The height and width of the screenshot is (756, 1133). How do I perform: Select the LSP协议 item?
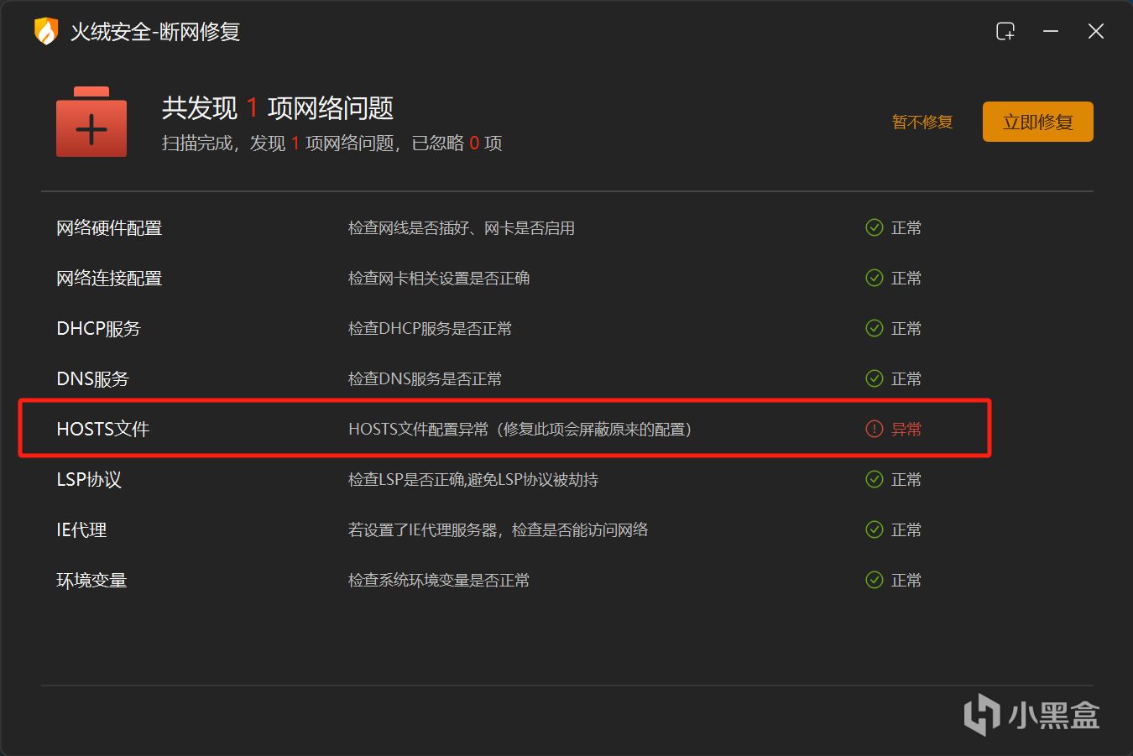click(89, 479)
